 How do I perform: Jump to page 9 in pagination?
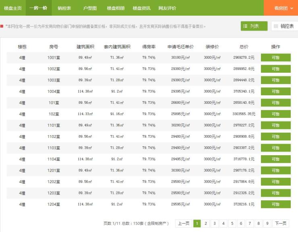click(267, 224)
